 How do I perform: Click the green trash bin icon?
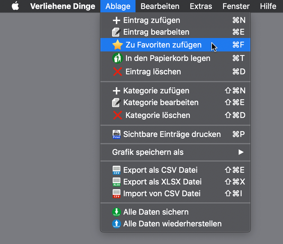[x=117, y=58]
